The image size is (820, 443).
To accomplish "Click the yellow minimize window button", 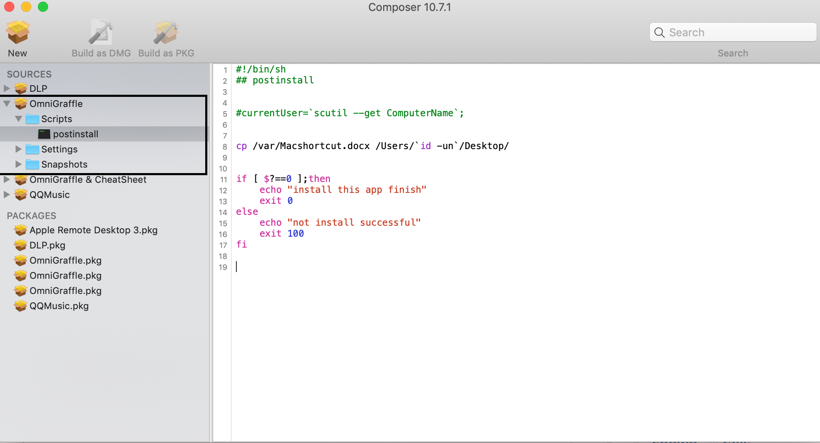I will pos(26,7).
